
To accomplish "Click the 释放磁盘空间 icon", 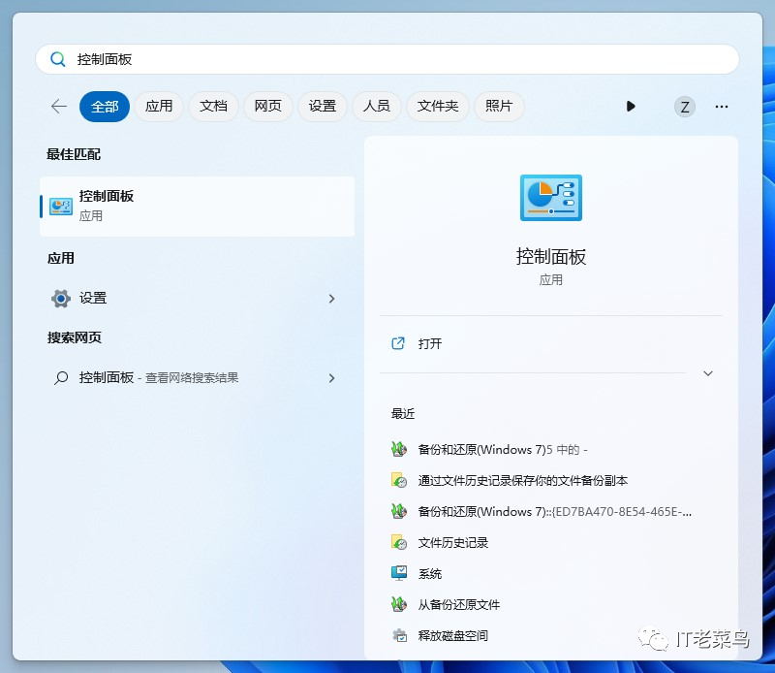I will [399, 635].
